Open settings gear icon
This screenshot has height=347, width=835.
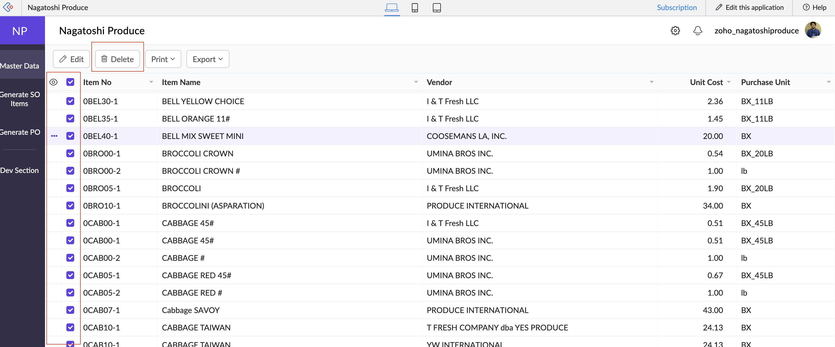tap(675, 31)
